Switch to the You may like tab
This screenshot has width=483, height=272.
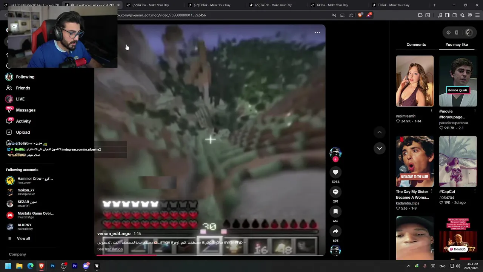click(x=457, y=45)
